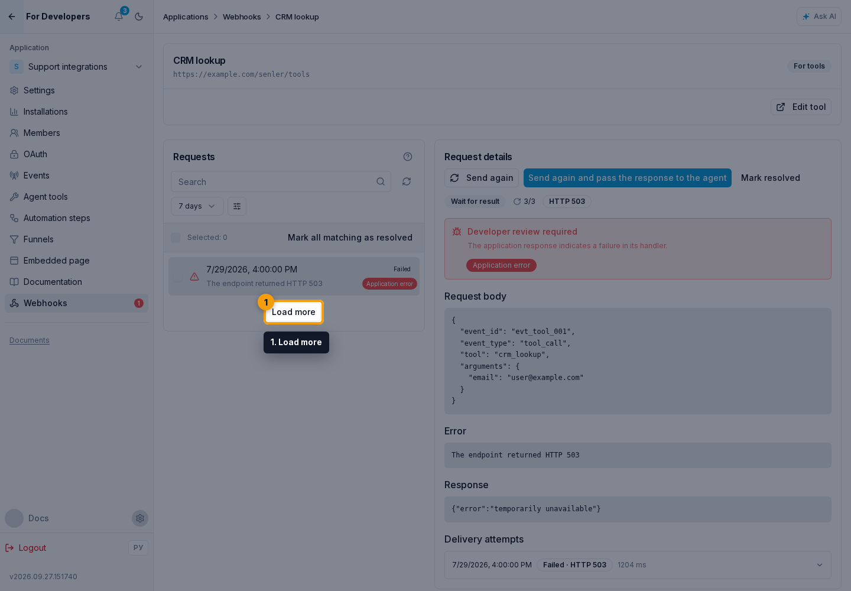The height and width of the screenshot is (591, 851).
Task: Tick the select-all requests checkbox
Action: point(176,238)
